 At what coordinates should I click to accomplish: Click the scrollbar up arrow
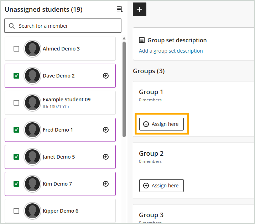coord(124,38)
